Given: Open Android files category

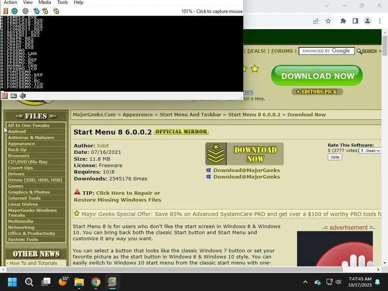Looking at the screenshot, I should click(17, 131).
